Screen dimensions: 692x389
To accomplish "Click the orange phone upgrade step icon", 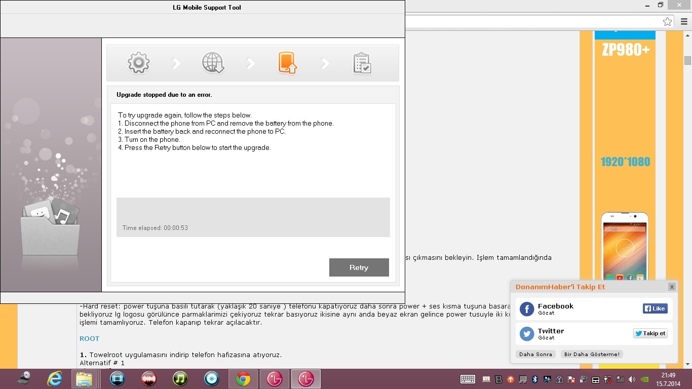I will 287,63.
